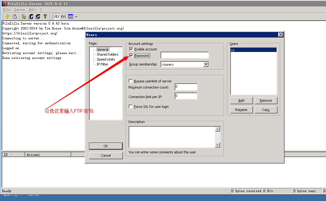Screen dimensions: 326x201
Task: Toggle the Enable account checkbox
Action: coord(131,49)
